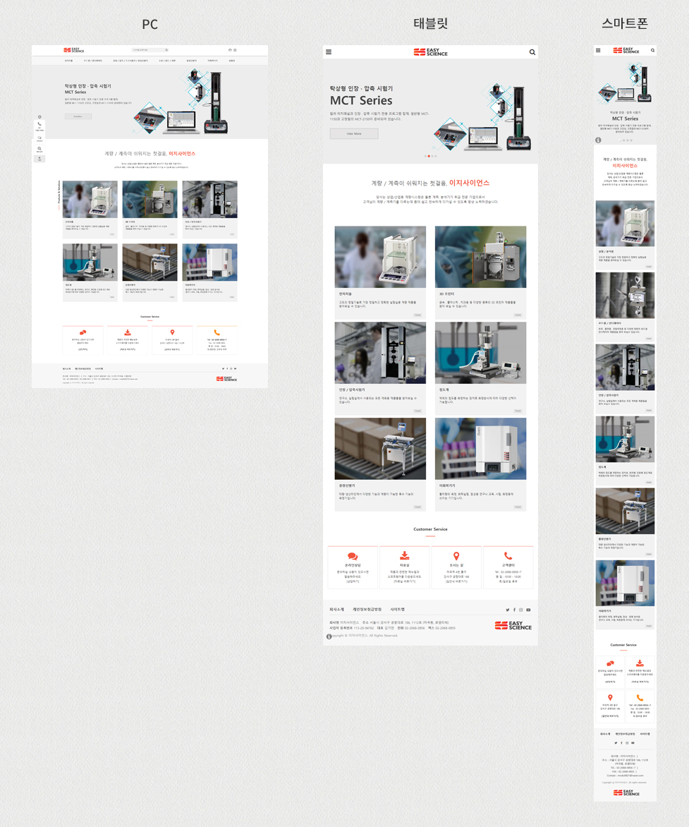
Task: Tap search icon in smartphone header
Action: tap(652, 51)
